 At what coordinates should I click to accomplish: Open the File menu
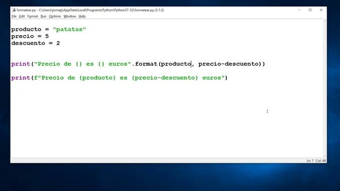(14, 16)
